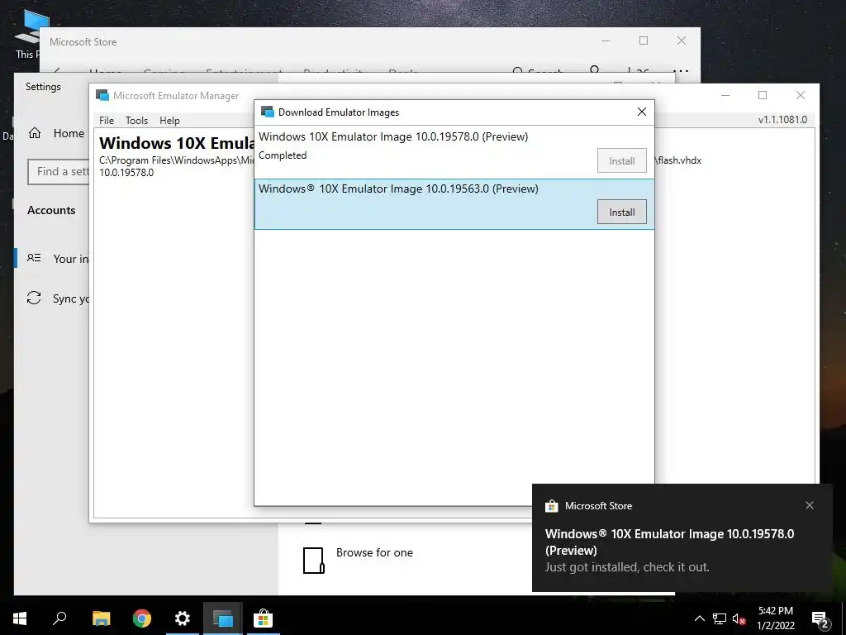
Task: Open File Explorer from taskbar
Action: point(101,618)
